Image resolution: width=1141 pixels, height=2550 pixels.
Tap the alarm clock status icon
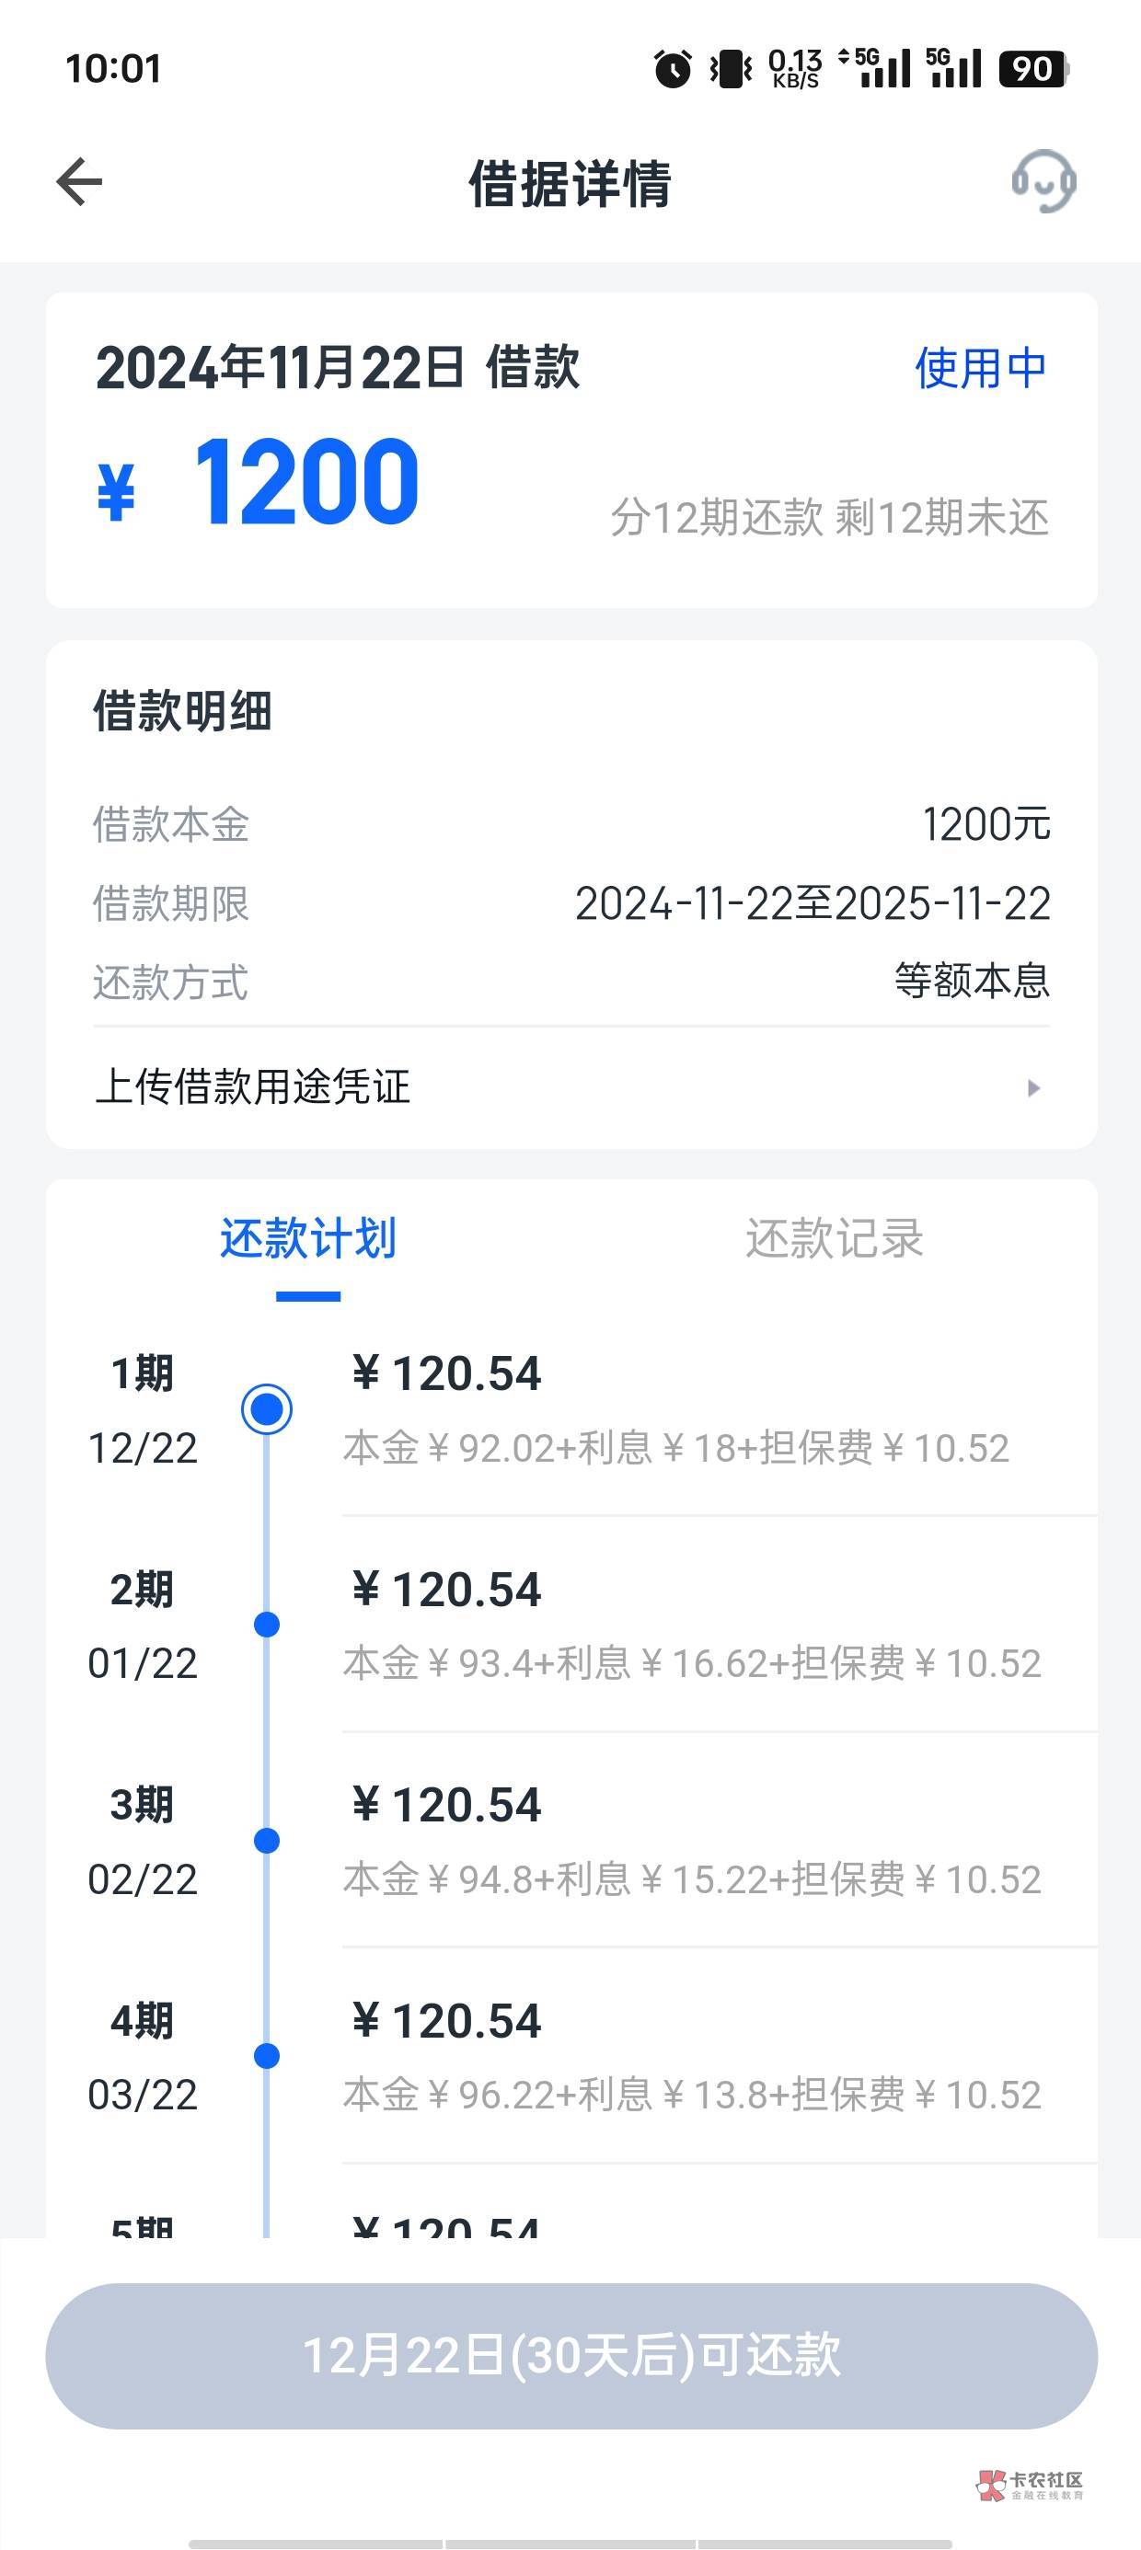tap(673, 68)
